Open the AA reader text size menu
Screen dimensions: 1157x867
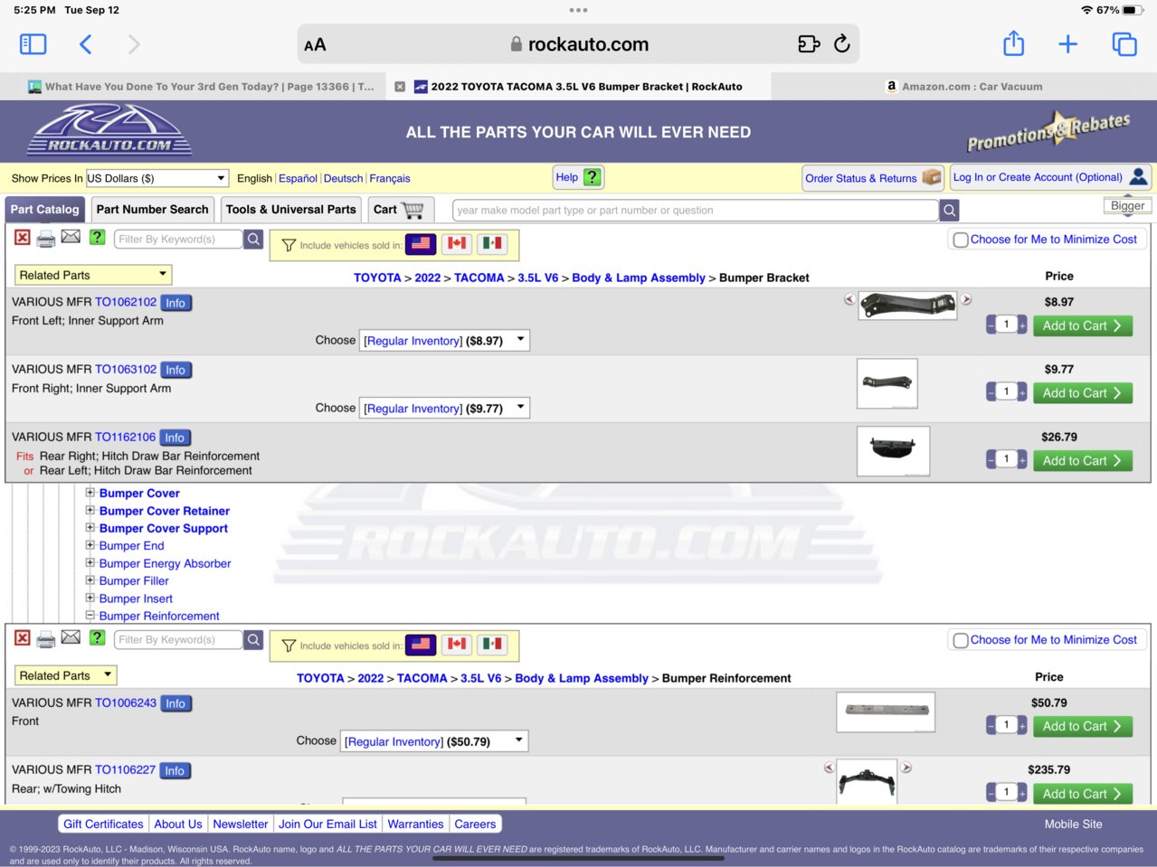tap(315, 44)
